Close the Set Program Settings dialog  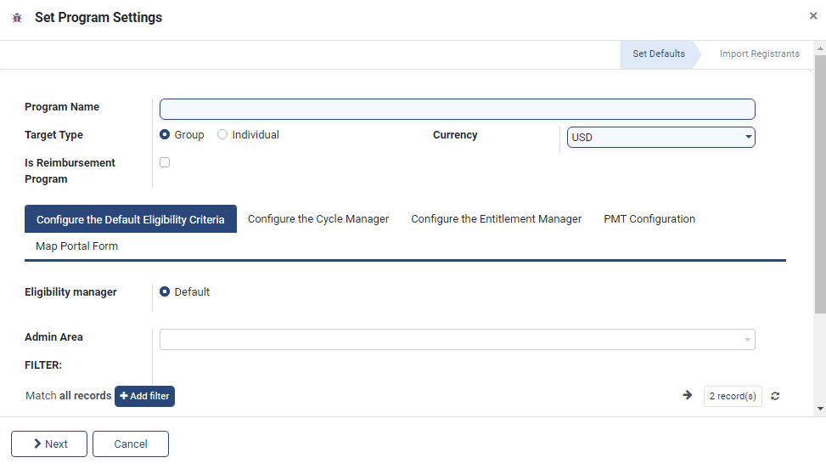click(813, 16)
